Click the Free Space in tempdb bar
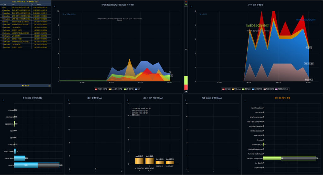 pyautogui.click(x=290, y=158)
